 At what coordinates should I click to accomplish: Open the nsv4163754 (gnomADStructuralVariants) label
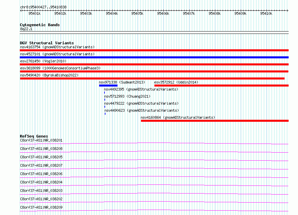(x=57, y=47)
